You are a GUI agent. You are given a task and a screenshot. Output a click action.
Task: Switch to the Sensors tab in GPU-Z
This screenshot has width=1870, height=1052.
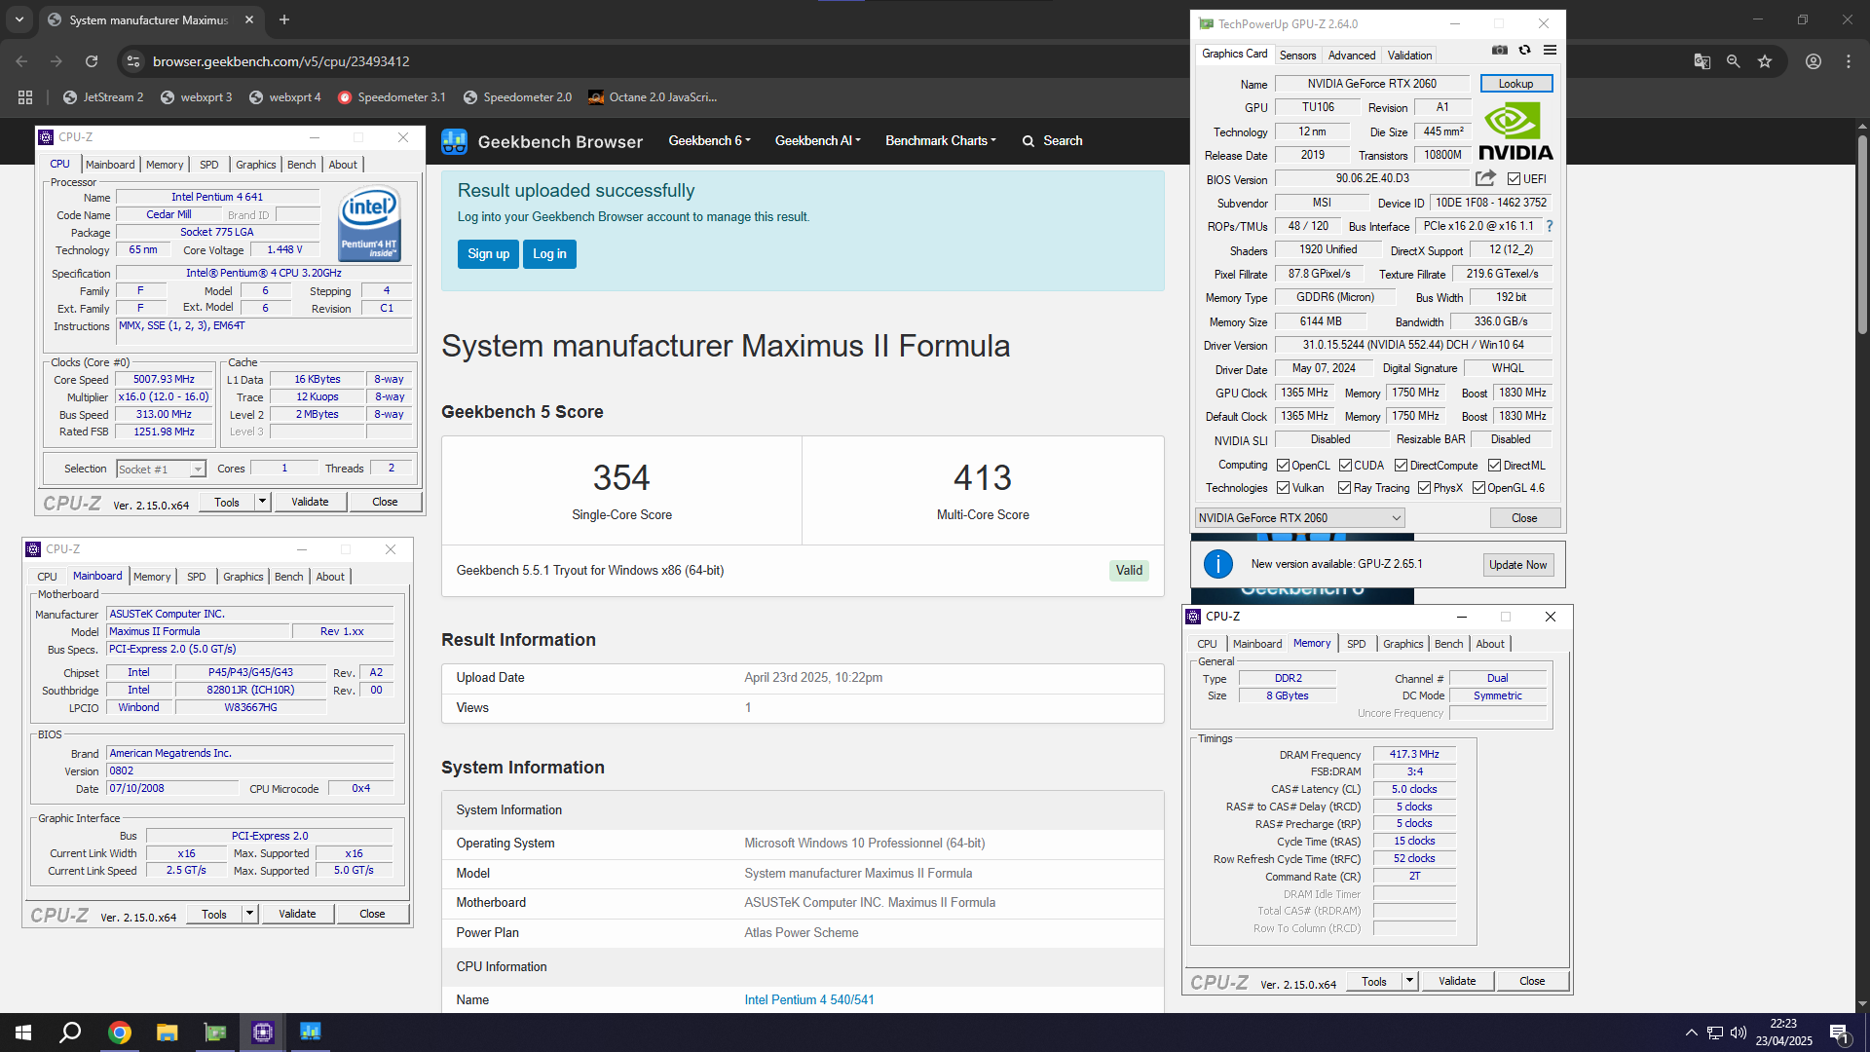click(1297, 56)
